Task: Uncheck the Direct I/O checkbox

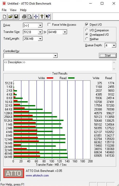Action: coord(87,25)
